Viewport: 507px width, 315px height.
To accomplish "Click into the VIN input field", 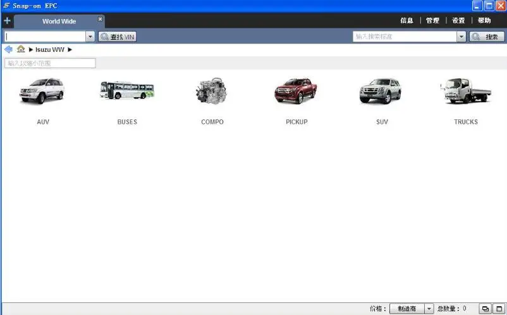I will click(45, 37).
